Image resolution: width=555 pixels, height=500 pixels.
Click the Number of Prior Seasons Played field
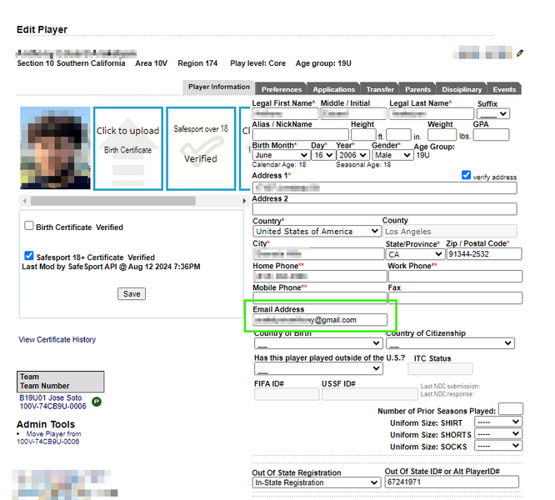510,408
